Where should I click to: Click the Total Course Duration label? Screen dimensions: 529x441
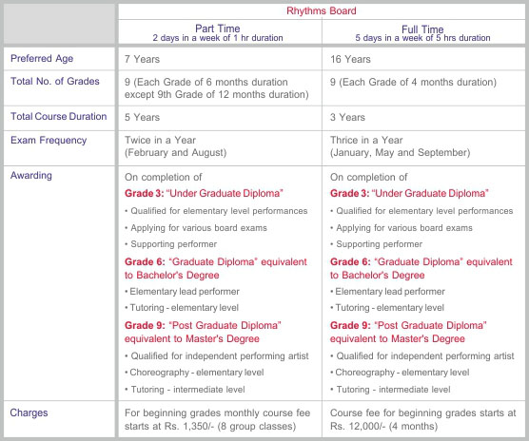coord(59,116)
